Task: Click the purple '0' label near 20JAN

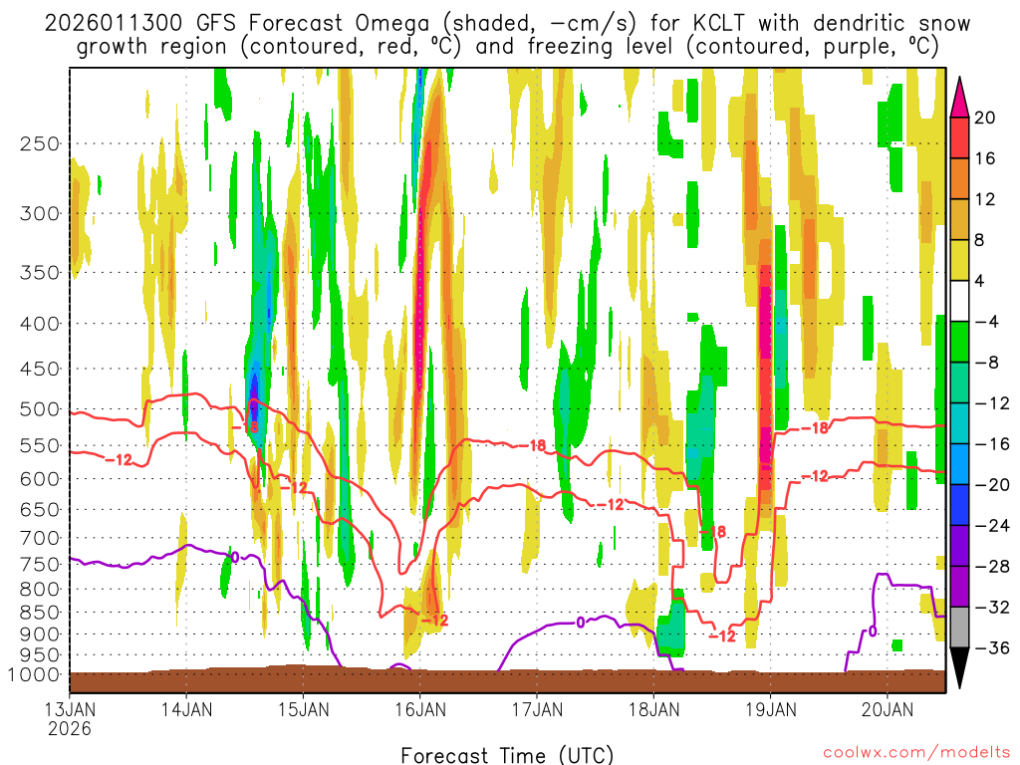Action: coord(873,632)
